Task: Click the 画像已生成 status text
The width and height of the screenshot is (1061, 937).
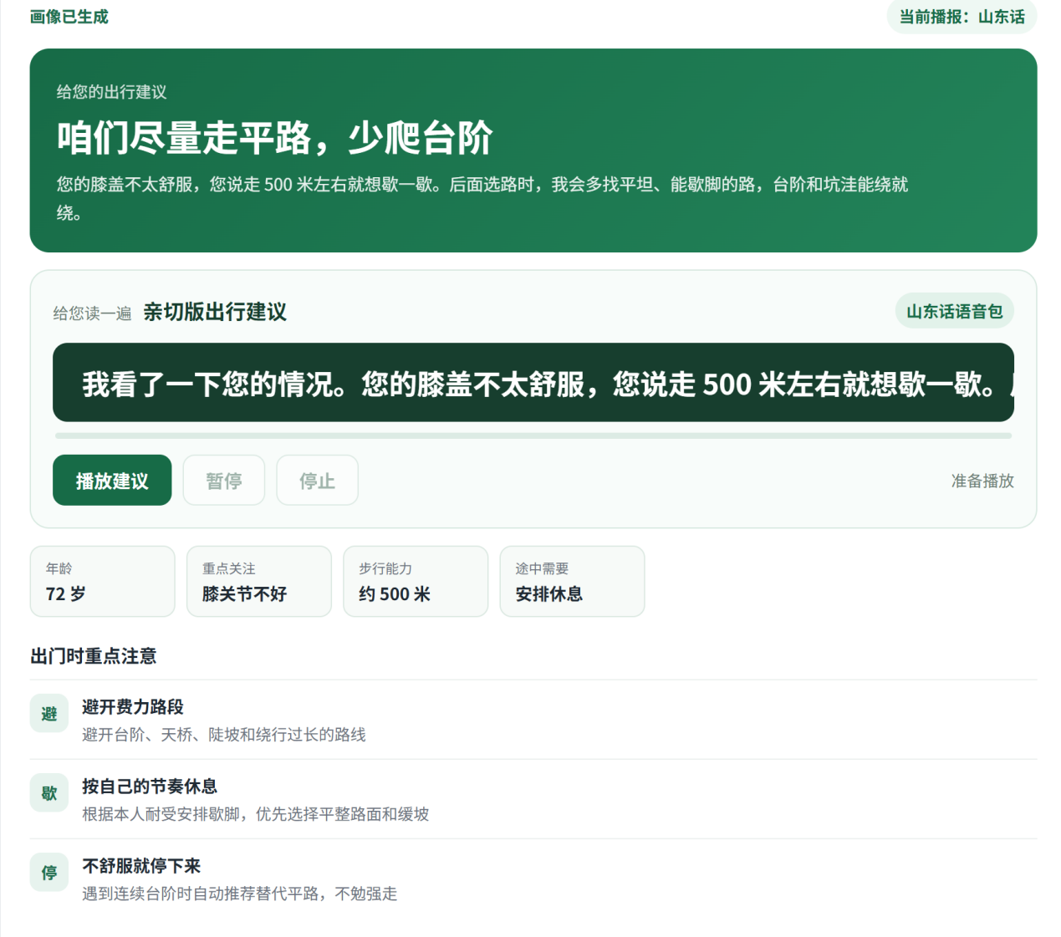Action: pyautogui.click(x=69, y=17)
